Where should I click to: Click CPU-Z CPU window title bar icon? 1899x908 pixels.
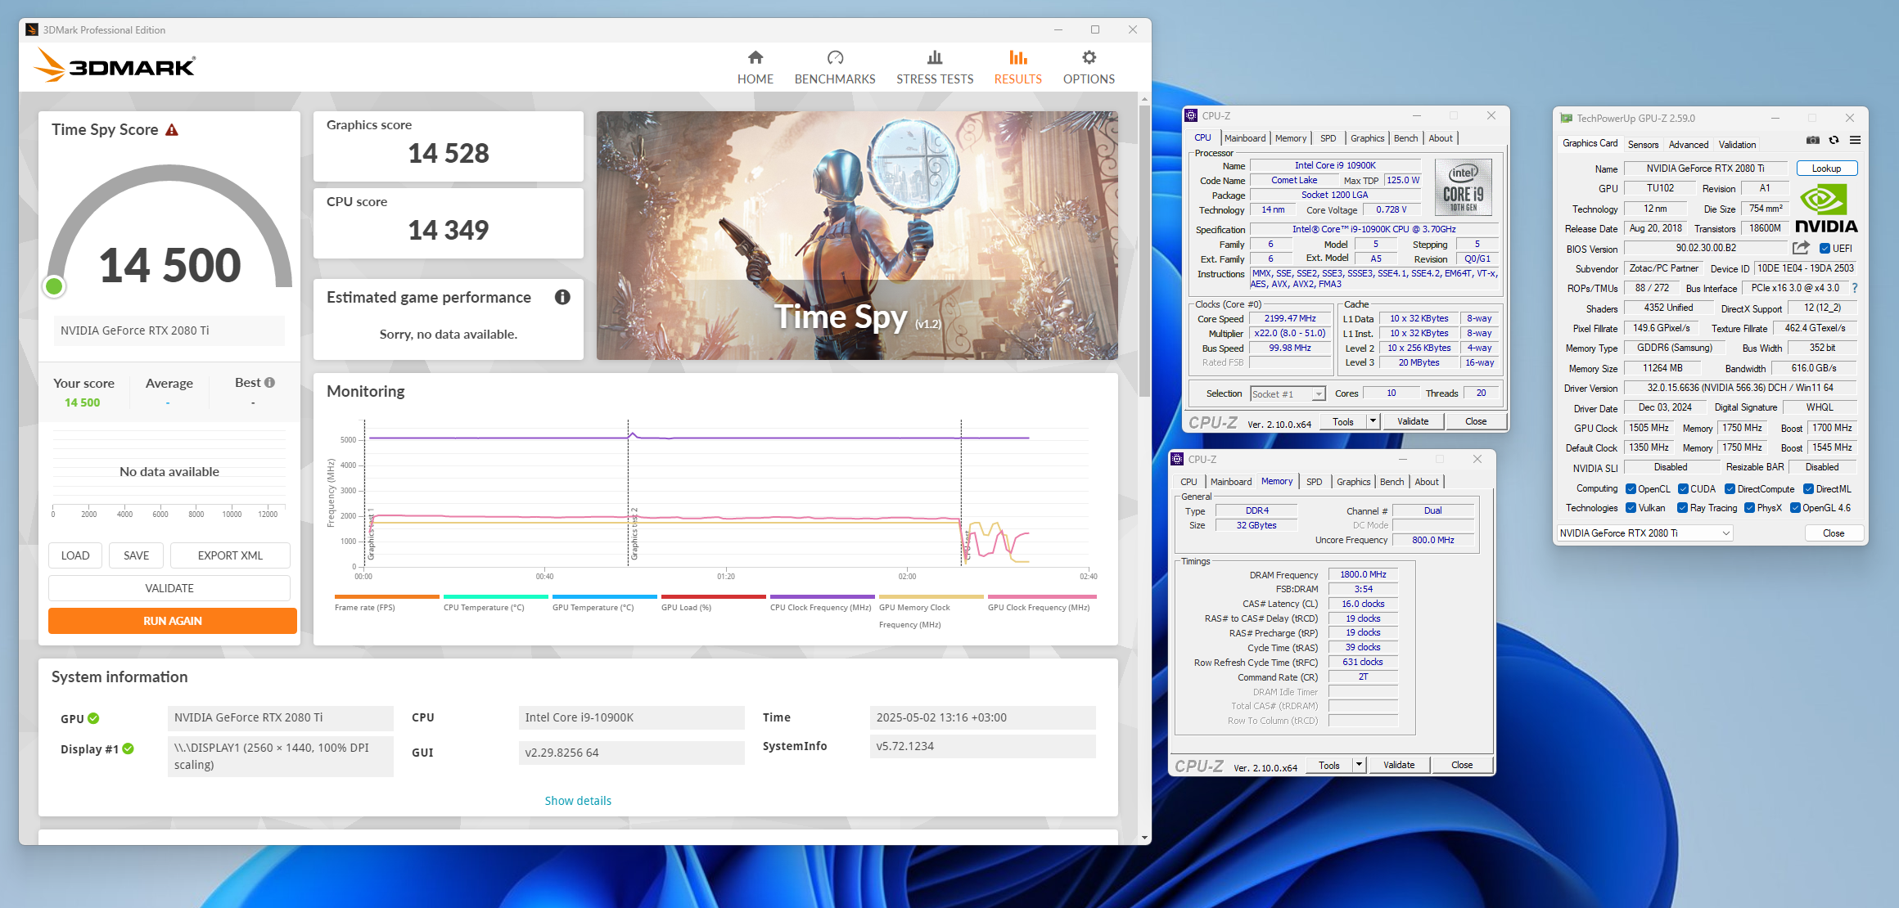point(1192,115)
